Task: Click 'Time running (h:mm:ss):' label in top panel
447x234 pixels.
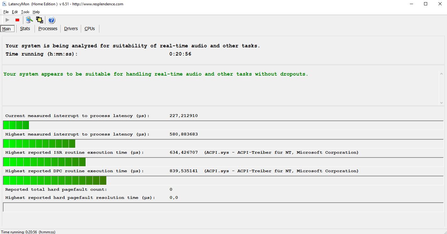Action: 42,54
